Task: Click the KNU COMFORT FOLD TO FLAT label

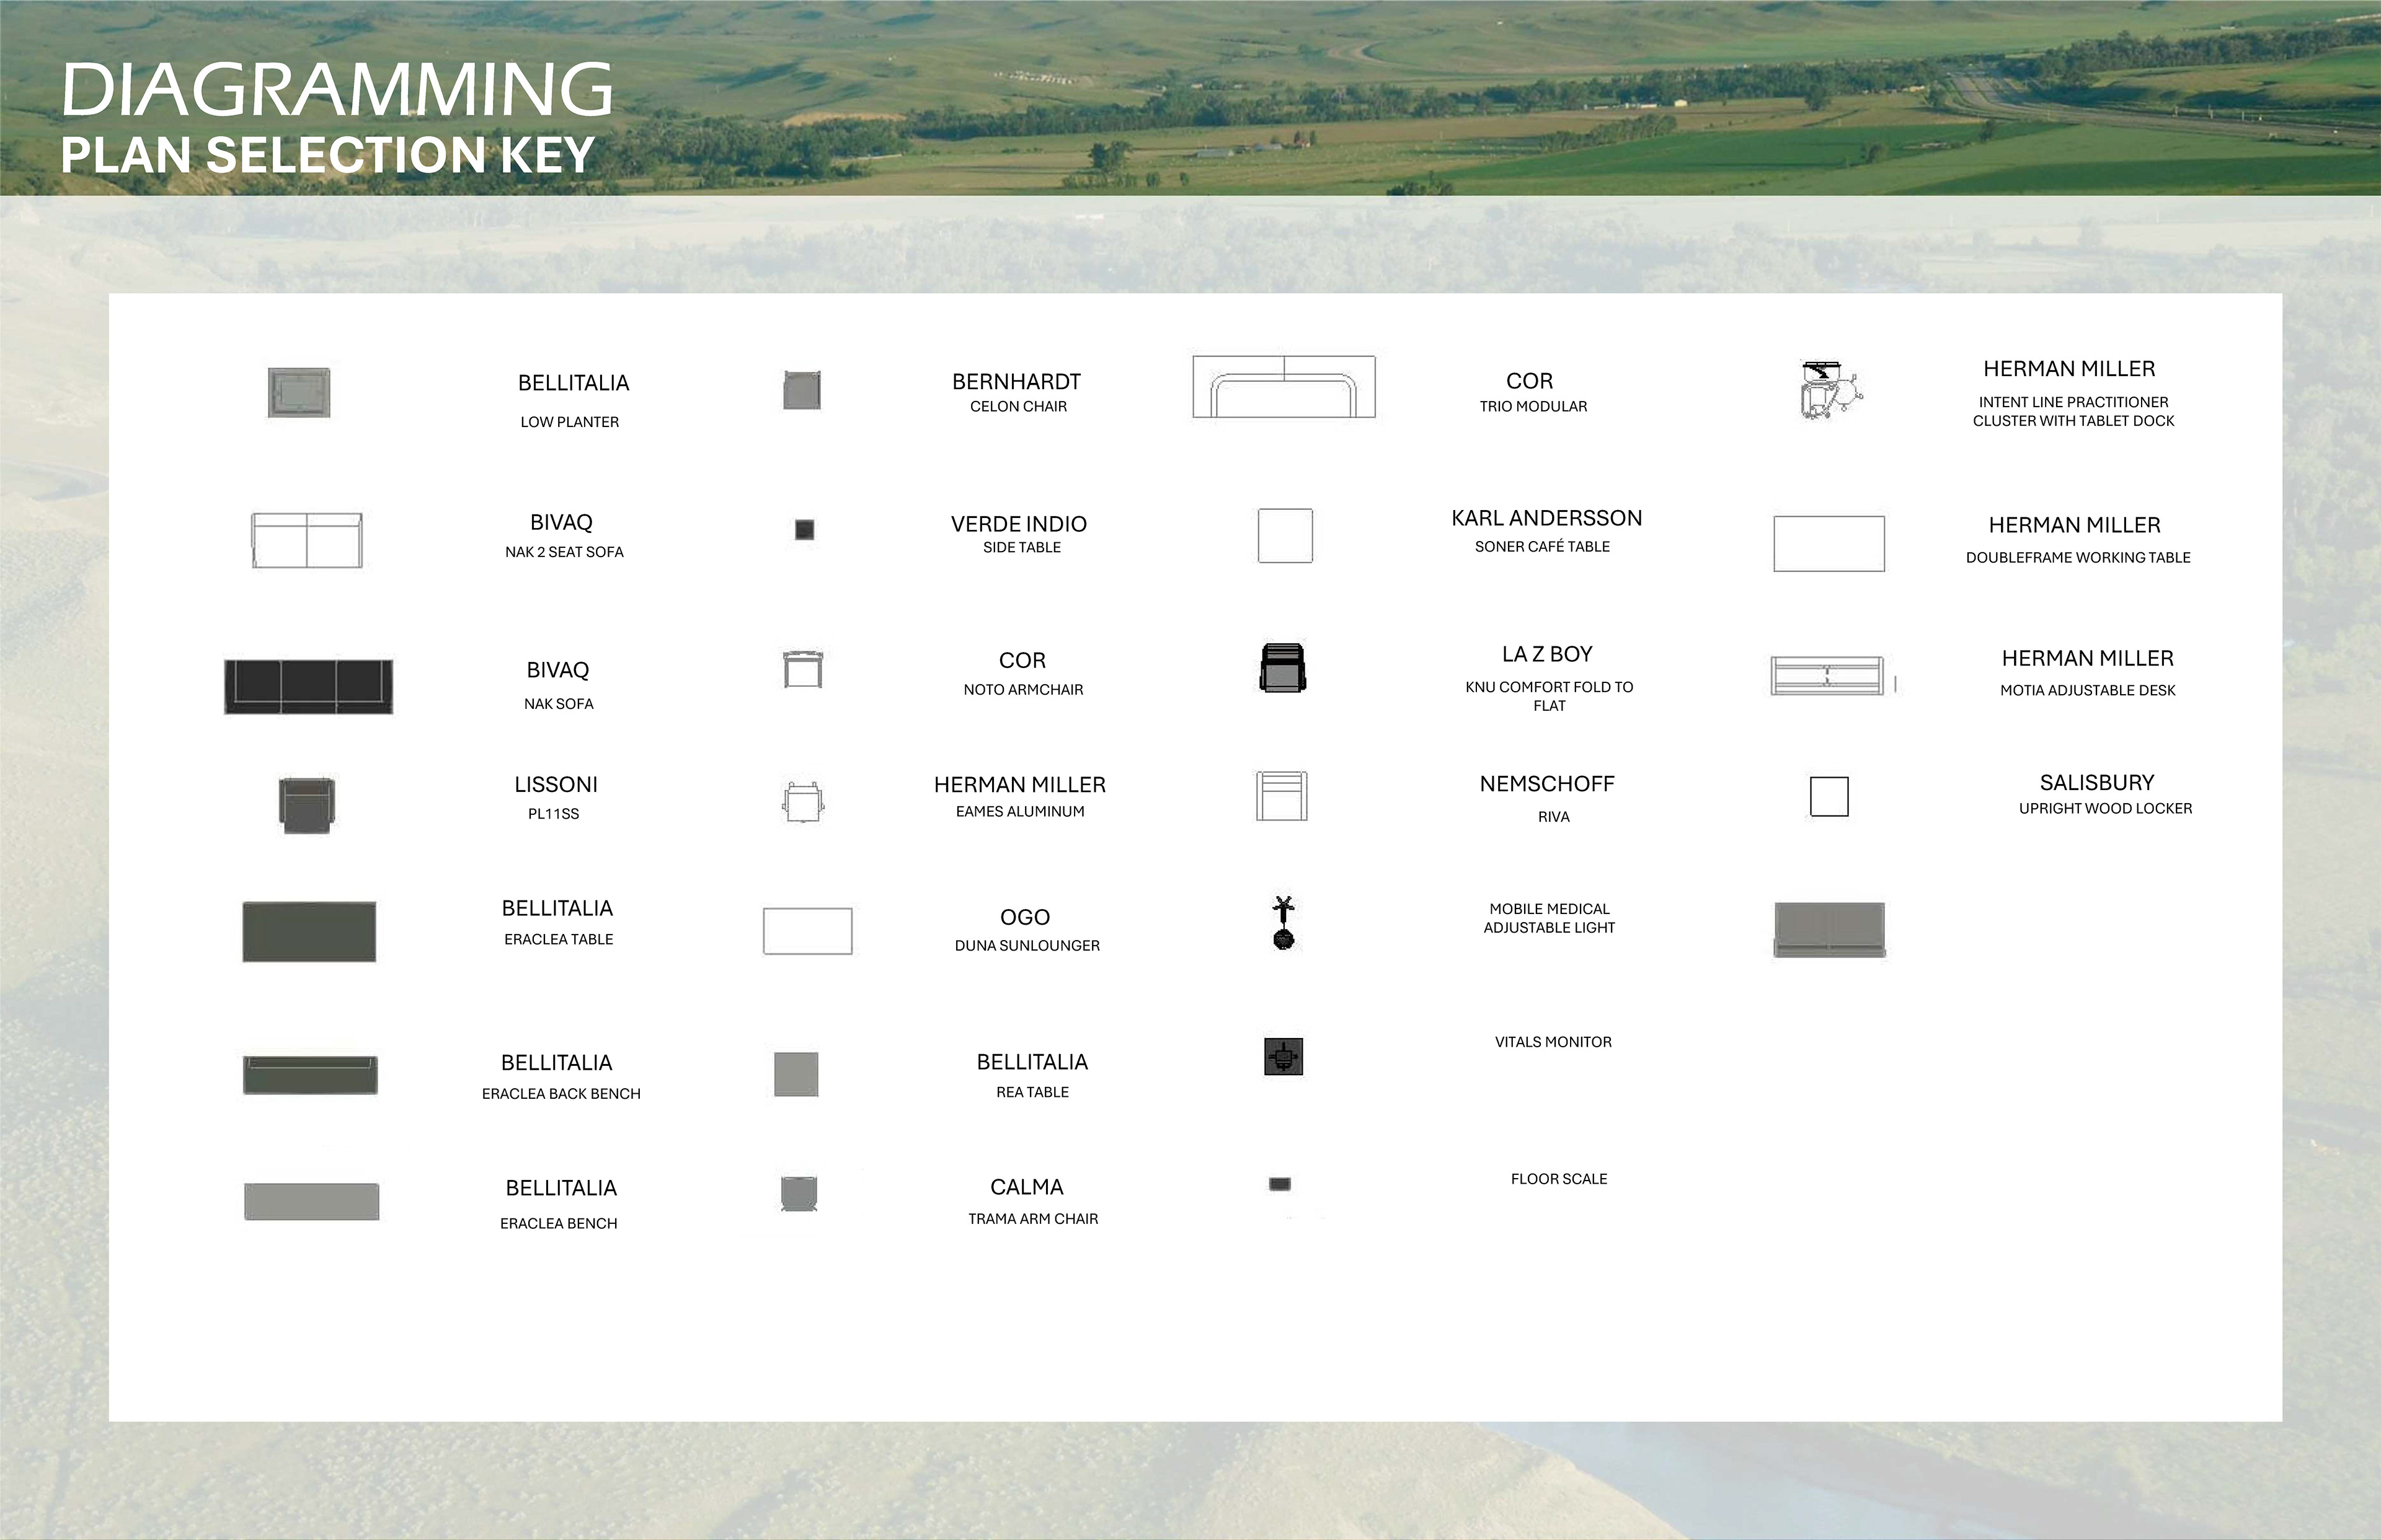Action: [x=1550, y=696]
